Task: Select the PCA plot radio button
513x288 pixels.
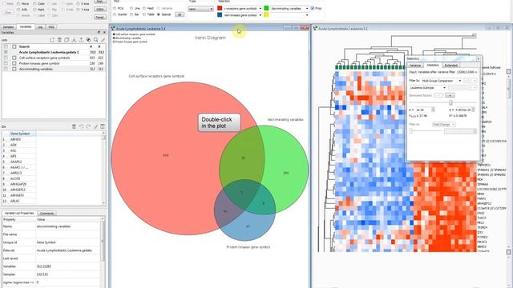Action: coord(115,8)
